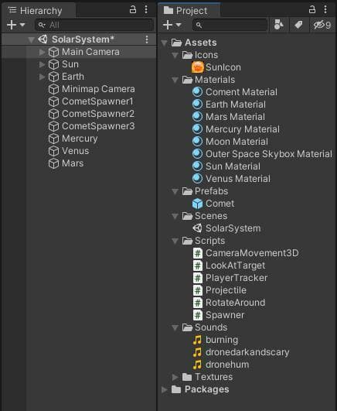Screen dimensions: 337x411
Task: Collapse the Scenes folder
Action: pos(175,216)
